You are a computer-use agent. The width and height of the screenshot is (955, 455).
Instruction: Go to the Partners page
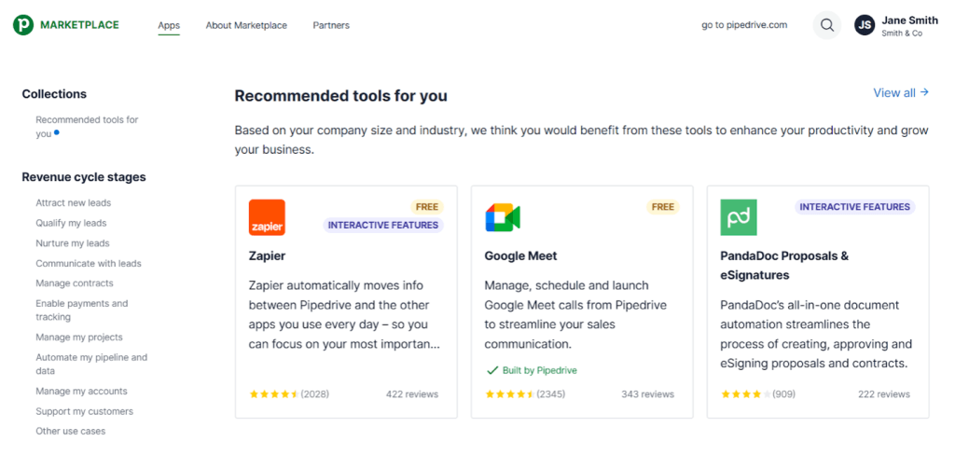click(331, 25)
